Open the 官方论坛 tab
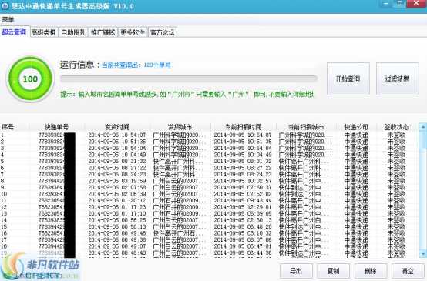This screenshot has height=281, width=427. [163, 32]
